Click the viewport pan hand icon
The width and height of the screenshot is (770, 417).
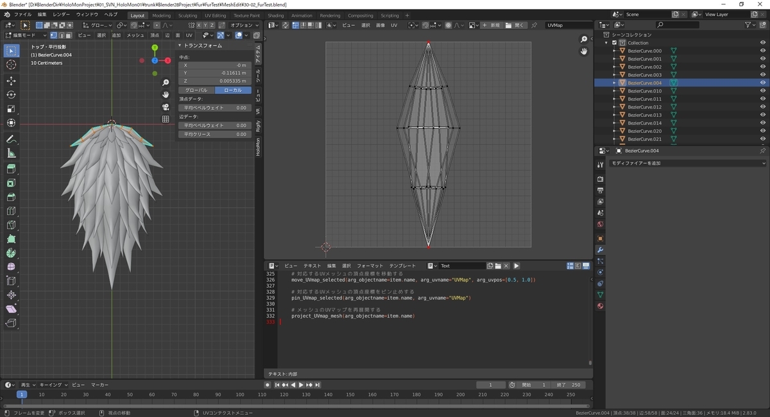(x=166, y=95)
